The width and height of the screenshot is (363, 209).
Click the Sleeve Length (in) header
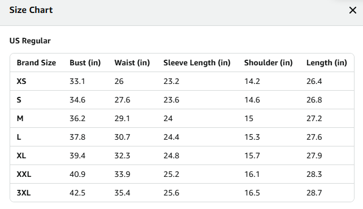197,63
